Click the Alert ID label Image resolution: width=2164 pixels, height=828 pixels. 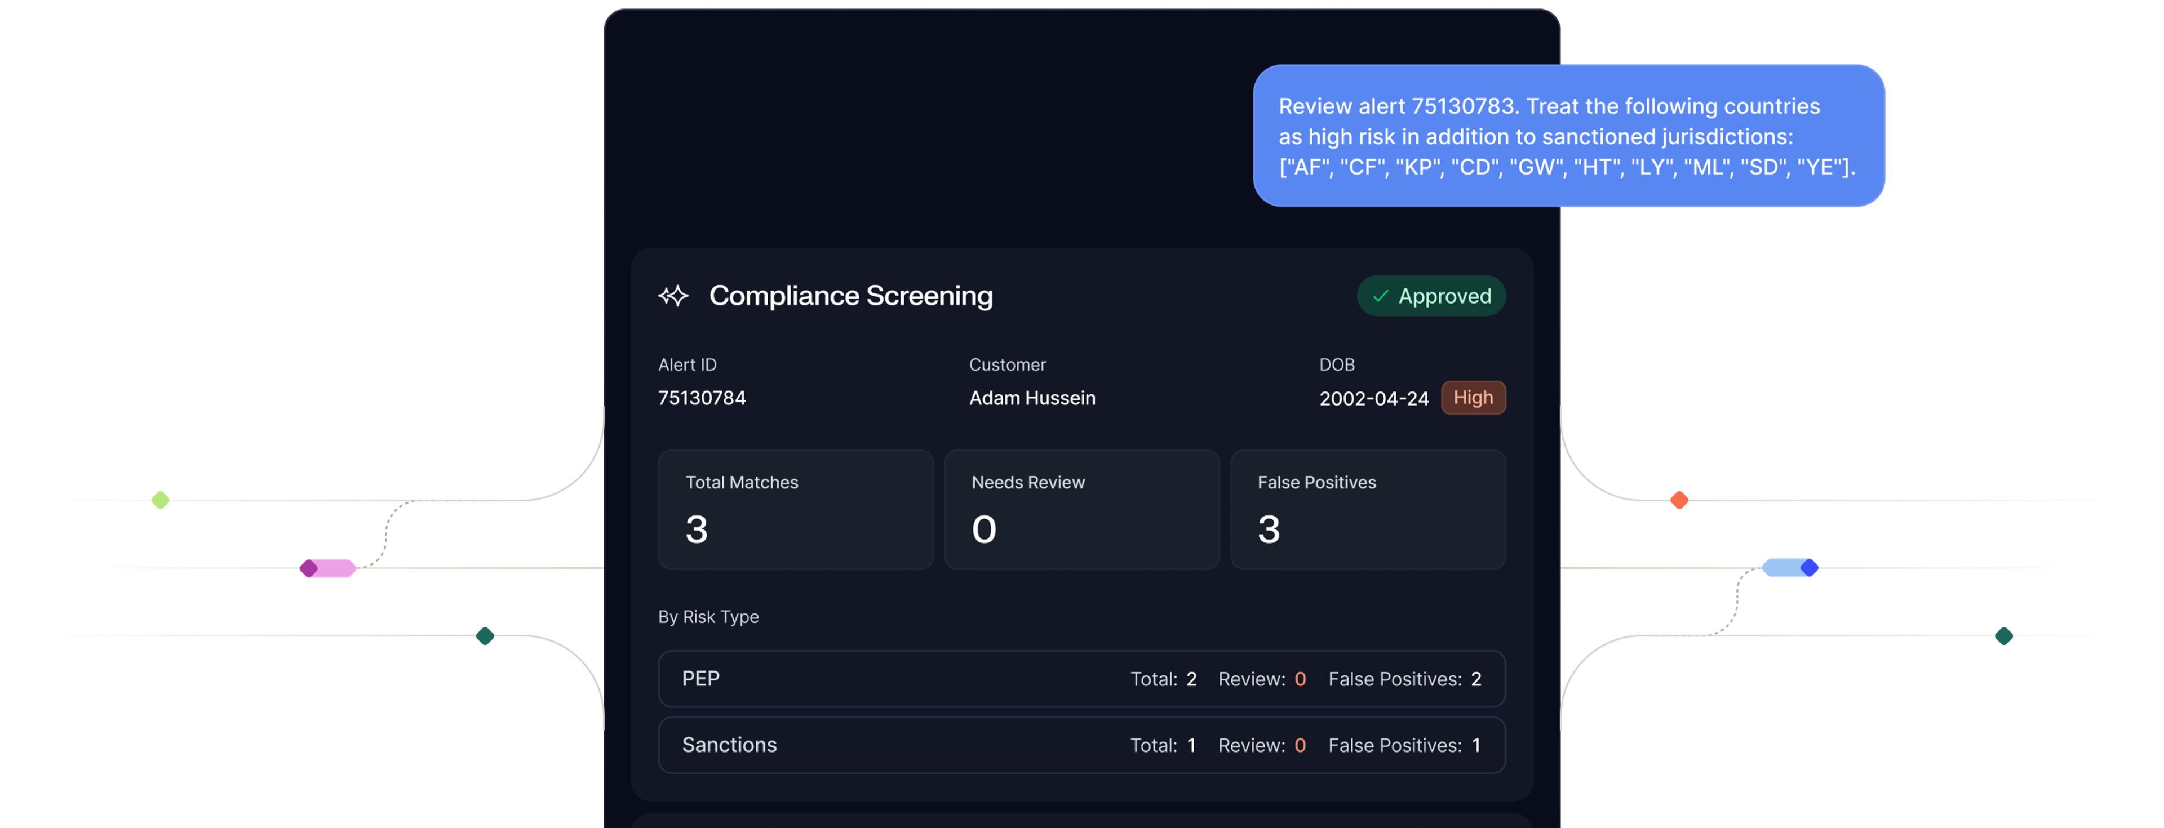[x=687, y=364]
